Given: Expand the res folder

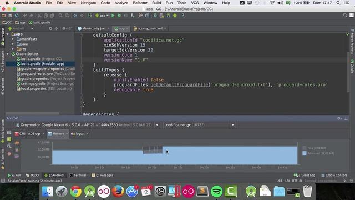Looking at the screenshot, I should [13, 49].
